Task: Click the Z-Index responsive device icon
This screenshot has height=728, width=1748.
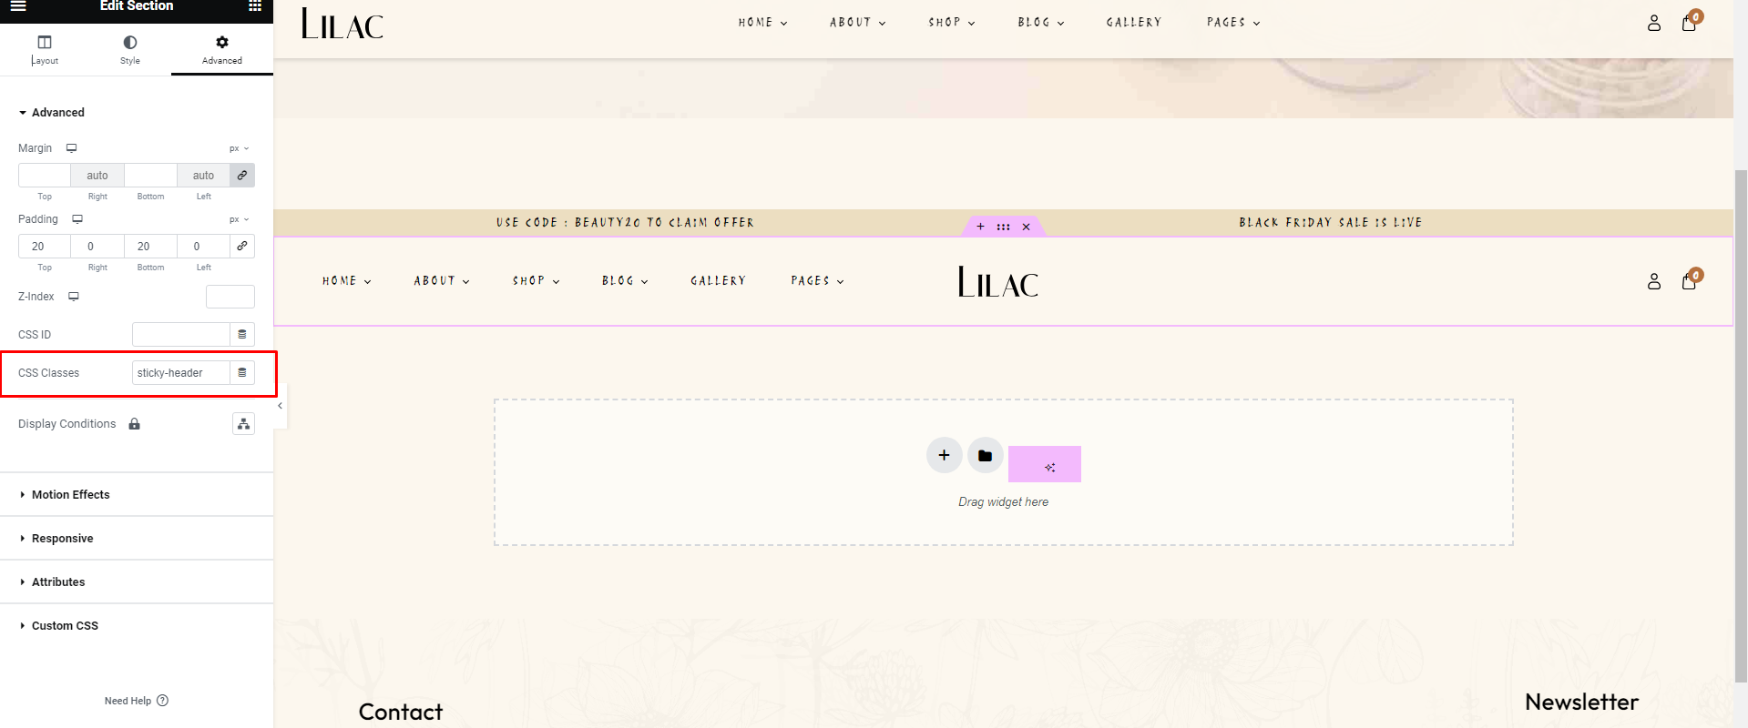Action: (x=74, y=297)
